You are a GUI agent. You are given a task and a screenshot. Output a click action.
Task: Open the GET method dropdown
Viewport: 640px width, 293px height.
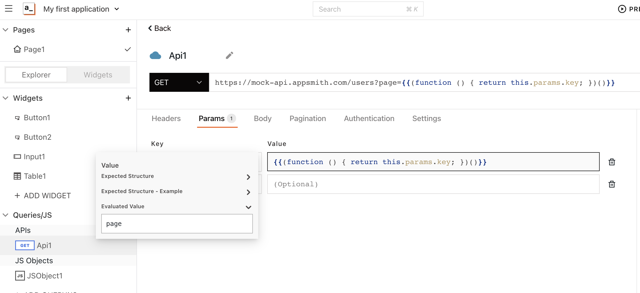[179, 82]
